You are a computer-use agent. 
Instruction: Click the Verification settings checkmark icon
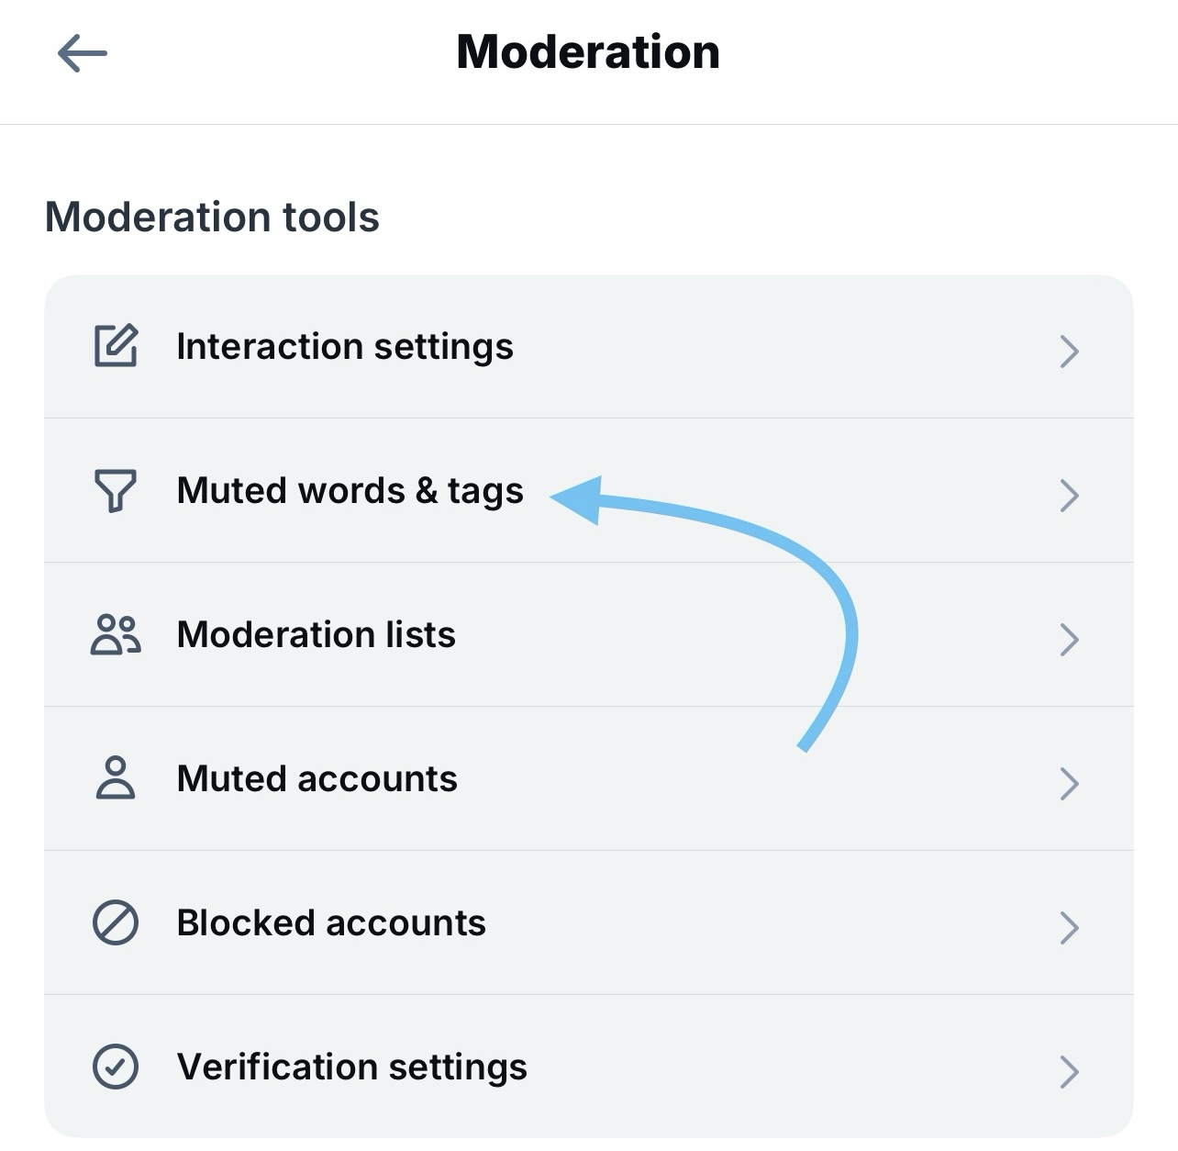click(116, 1067)
